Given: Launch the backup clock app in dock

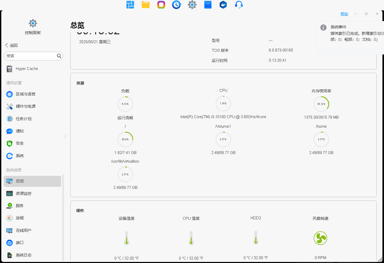Looking at the screenshot, I should pos(177,5).
